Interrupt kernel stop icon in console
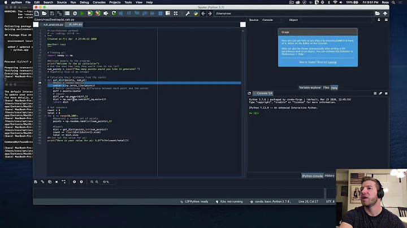The width and height of the screenshot is (407, 228). coord(375,93)
